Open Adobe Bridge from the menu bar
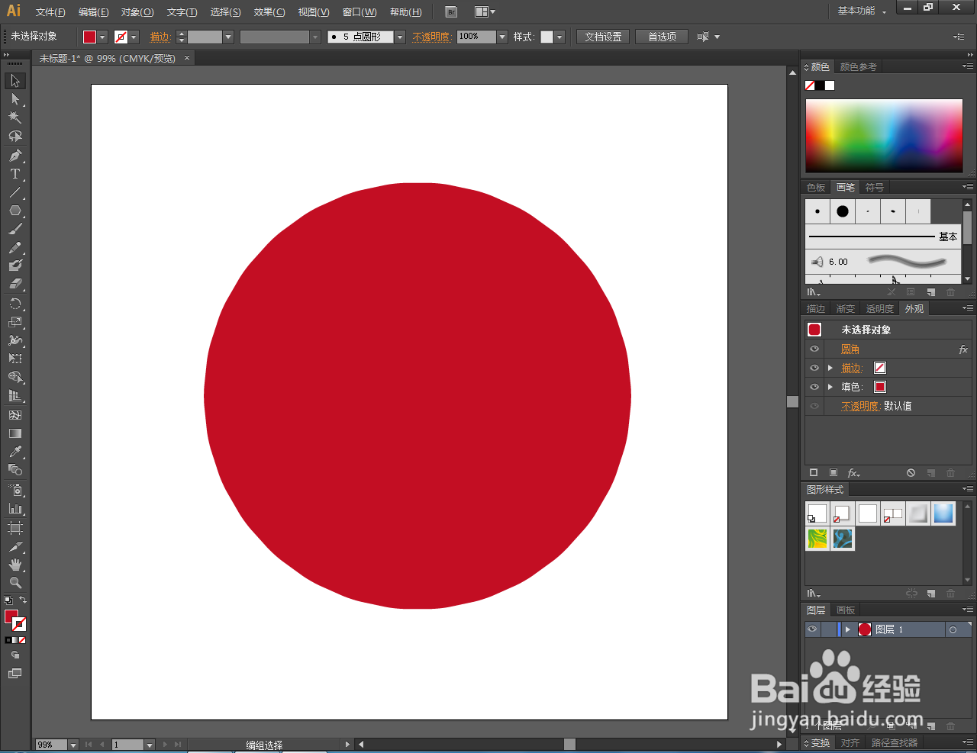 click(x=451, y=11)
